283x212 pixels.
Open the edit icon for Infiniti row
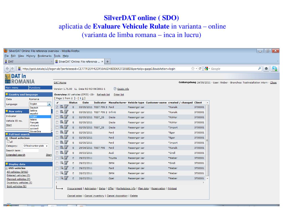click(x=66, y=112)
